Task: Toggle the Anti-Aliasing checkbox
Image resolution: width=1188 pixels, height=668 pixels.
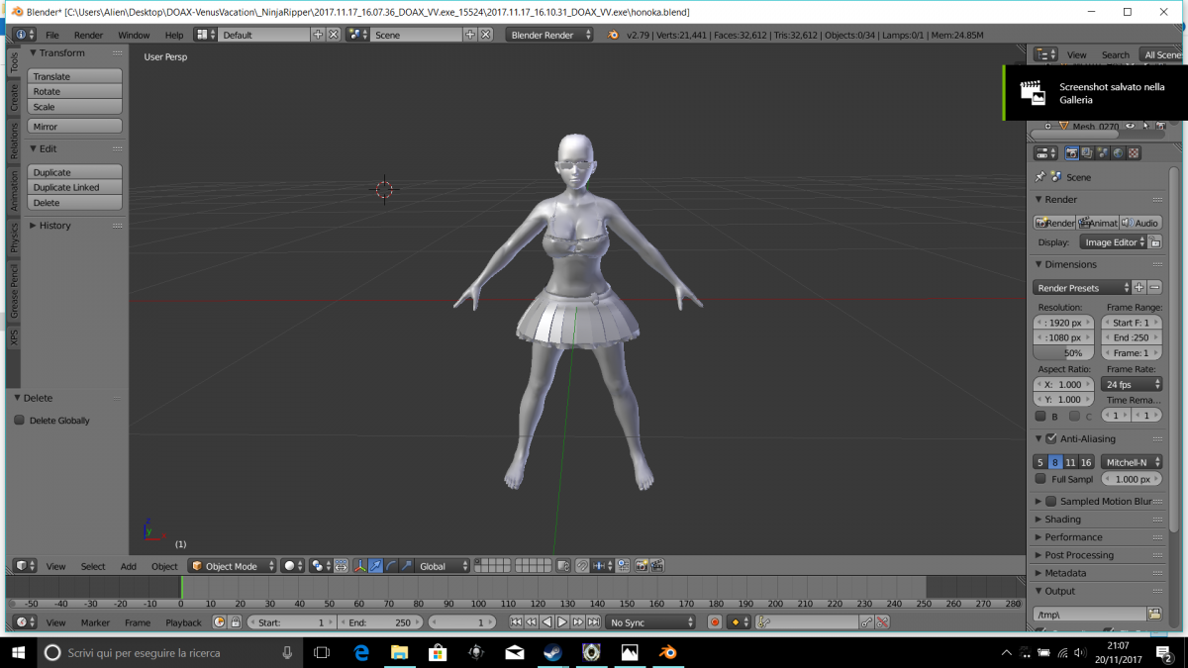Action: tap(1051, 438)
